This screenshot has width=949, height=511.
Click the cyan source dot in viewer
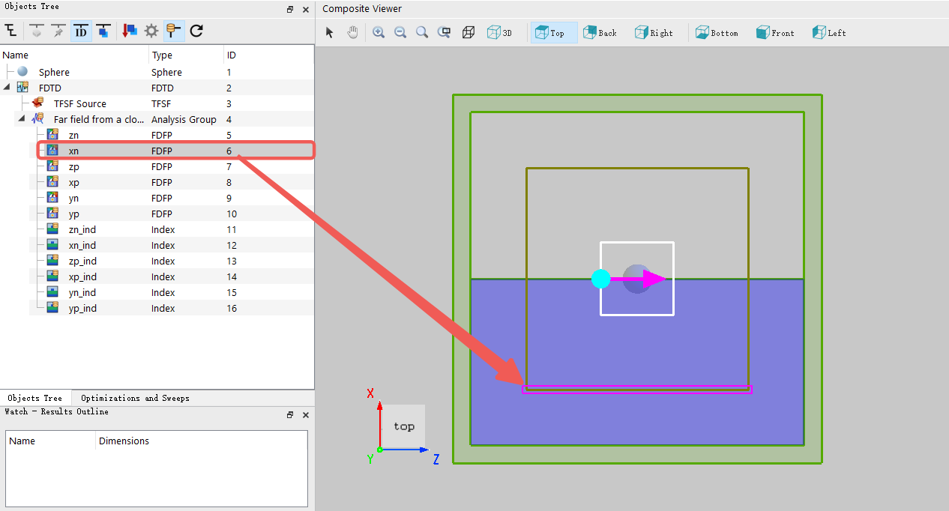coord(601,279)
